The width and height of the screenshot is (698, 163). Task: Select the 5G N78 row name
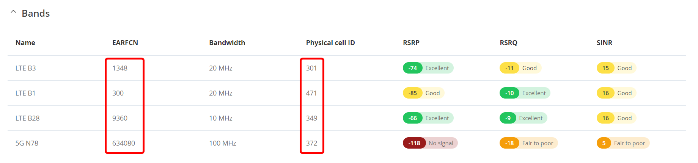click(x=27, y=143)
